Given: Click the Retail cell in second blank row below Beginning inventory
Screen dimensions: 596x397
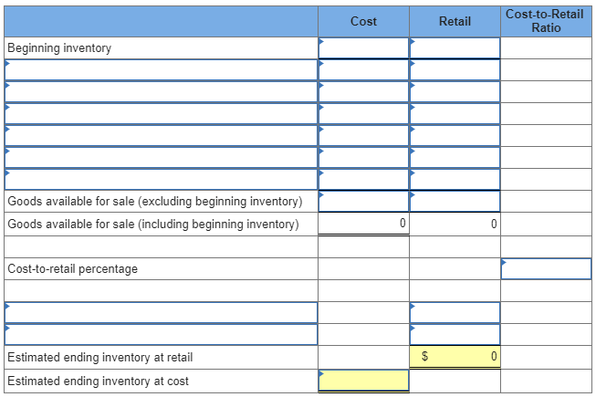Looking at the screenshot, I should [455, 91].
